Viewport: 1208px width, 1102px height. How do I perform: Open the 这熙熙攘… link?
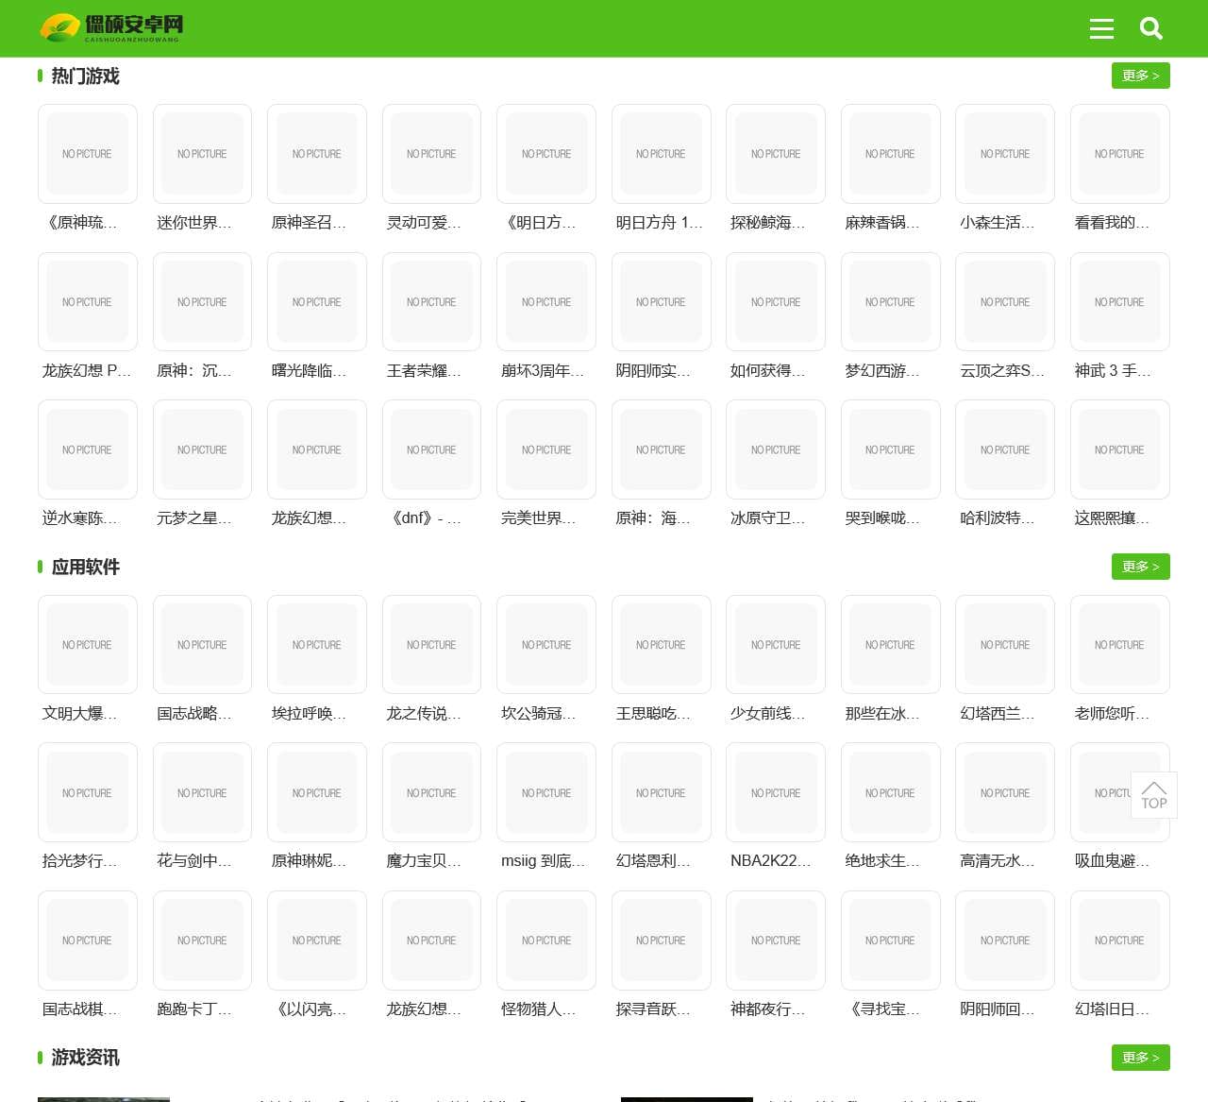coord(1112,518)
